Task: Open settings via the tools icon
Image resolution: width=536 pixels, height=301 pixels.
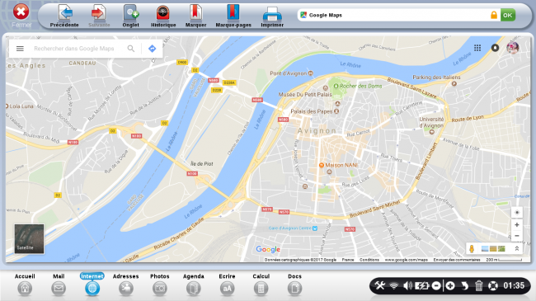Action: click(380, 285)
